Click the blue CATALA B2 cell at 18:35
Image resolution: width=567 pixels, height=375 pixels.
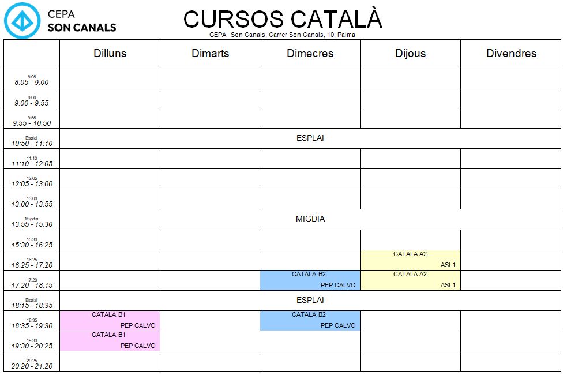tap(310, 320)
